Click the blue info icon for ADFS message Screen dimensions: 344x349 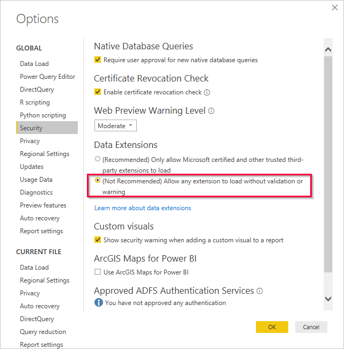pyautogui.click(x=98, y=303)
